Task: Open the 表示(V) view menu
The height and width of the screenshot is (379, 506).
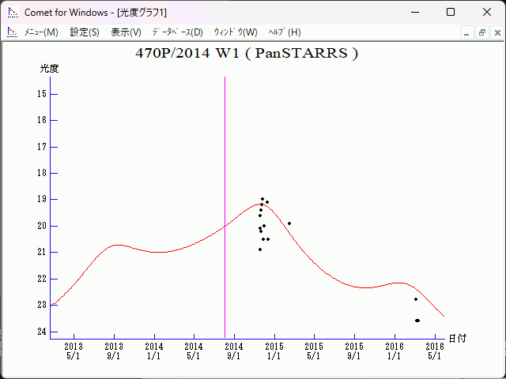Action: point(126,32)
